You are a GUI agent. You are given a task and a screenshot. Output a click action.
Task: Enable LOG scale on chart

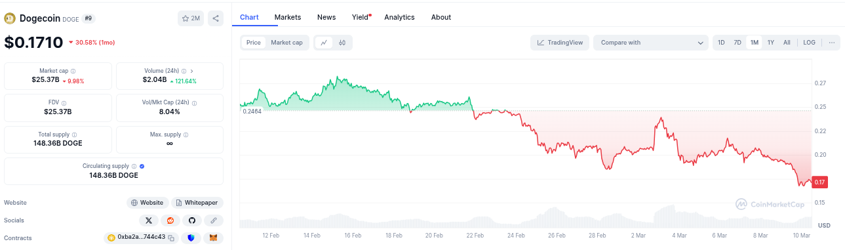(809, 43)
